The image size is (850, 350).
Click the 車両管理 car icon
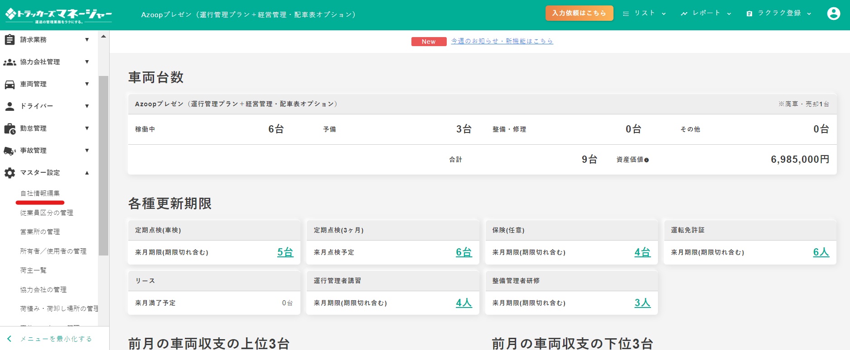pos(10,84)
